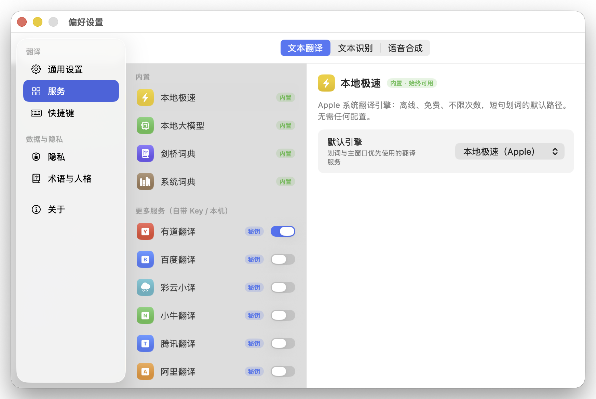Click the red Y icon of 有道翻译
Screen dimensions: 596x399
pyautogui.click(x=145, y=232)
